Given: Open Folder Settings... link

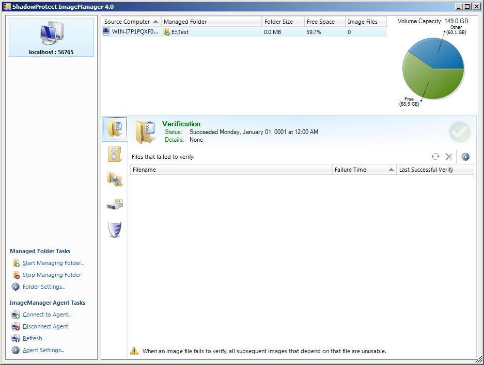Looking at the screenshot, I should pos(44,287).
